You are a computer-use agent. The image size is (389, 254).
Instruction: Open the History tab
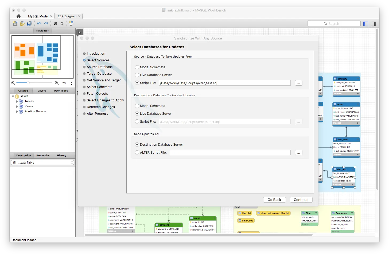(x=61, y=156)
